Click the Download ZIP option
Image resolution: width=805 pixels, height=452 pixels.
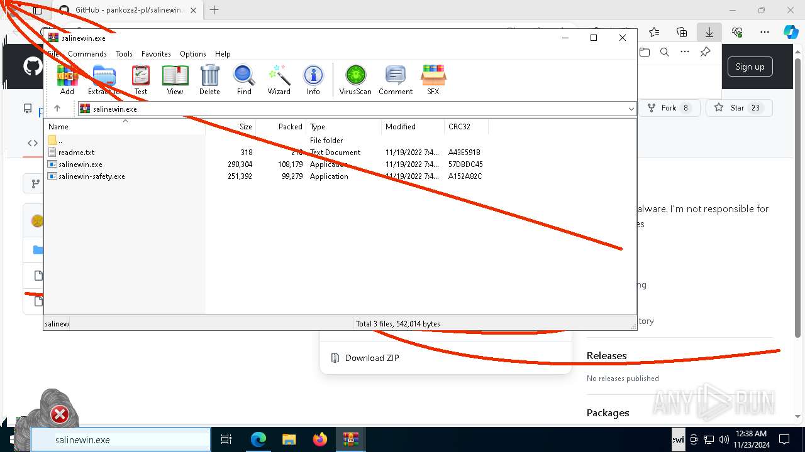point(372,358)
